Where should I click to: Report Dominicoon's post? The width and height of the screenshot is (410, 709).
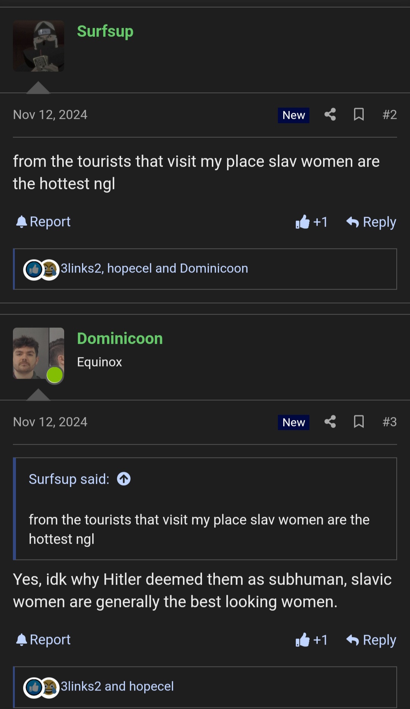(43, 640)
